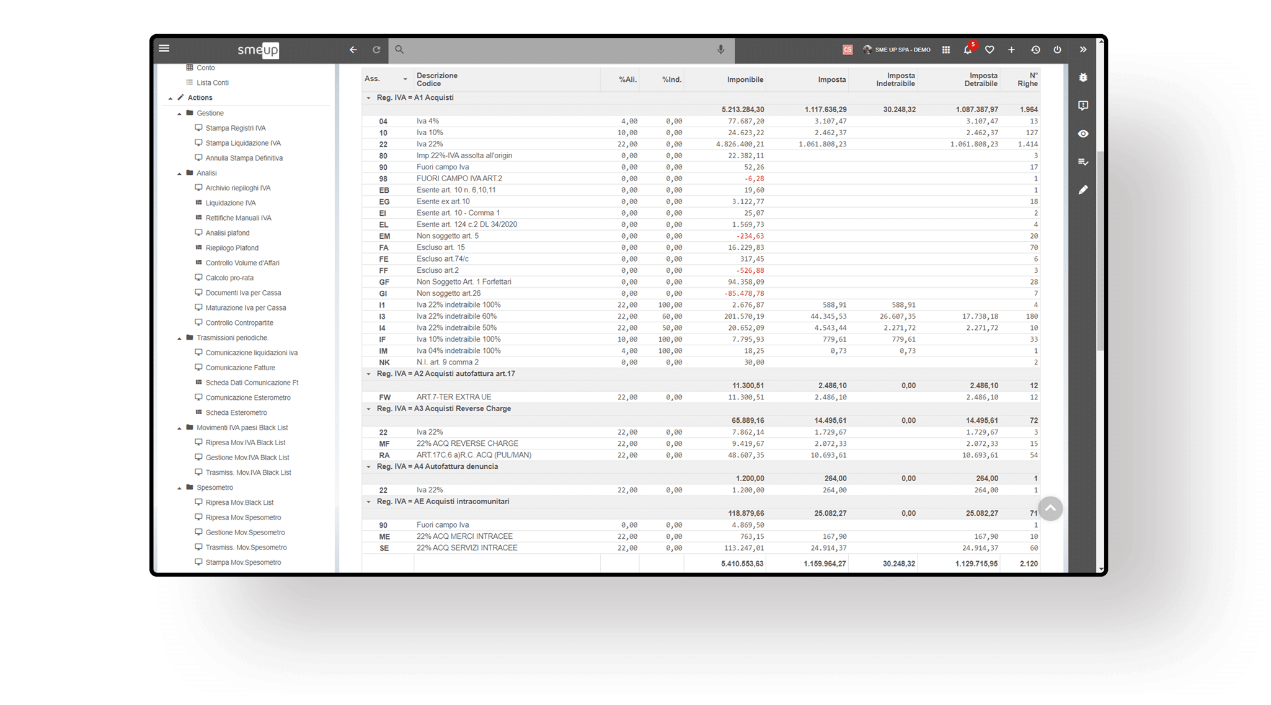Click the history clock icon
1271x705 pixels.
(x=1035, y=50)
